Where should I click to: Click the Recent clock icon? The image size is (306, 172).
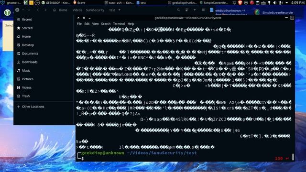(19, 20)
